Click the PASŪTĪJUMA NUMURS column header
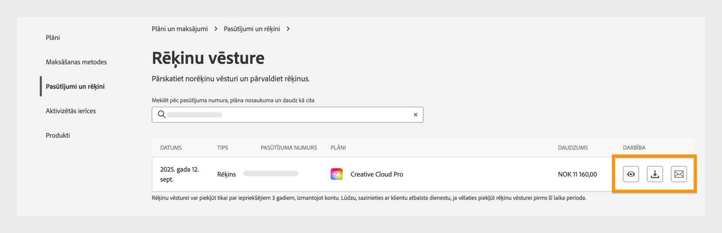 (x=289, y=148)
